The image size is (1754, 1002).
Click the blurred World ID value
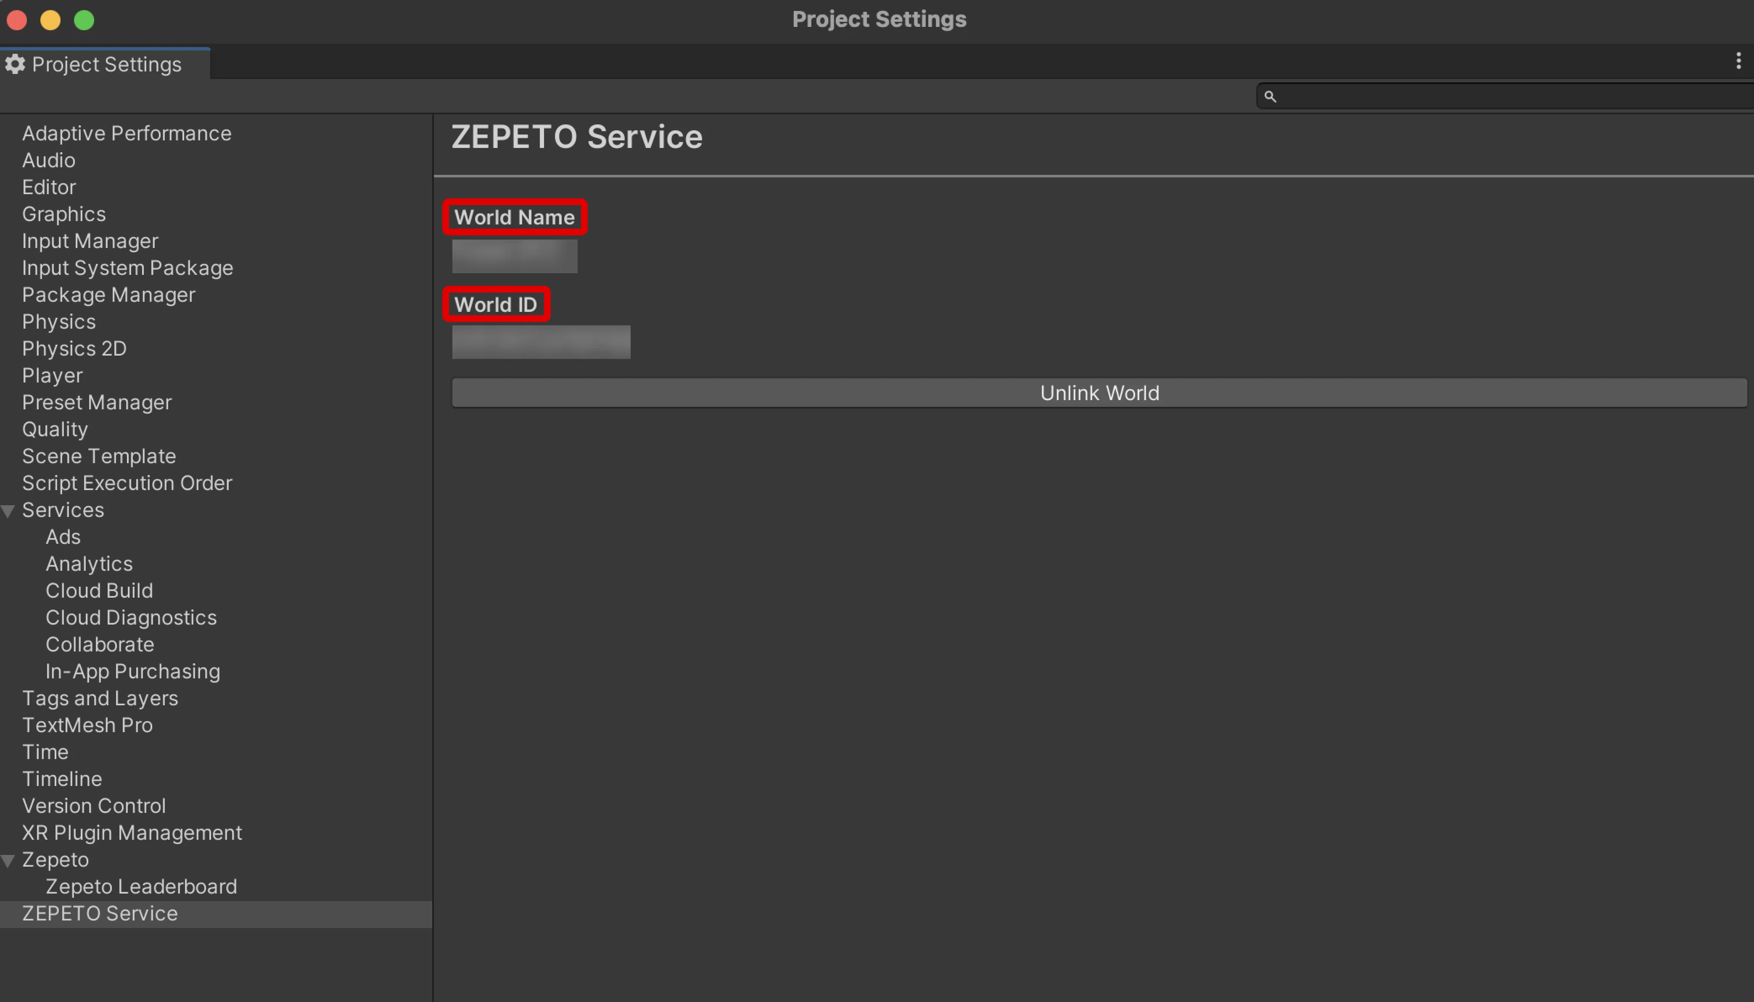click(x=541, y=342)
